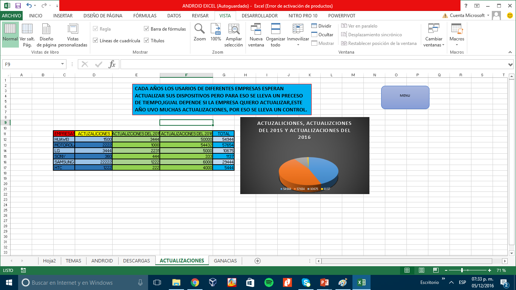Screen dimensions: 516x290
Task: Set zoom to 100% icon
Action: 216,29
